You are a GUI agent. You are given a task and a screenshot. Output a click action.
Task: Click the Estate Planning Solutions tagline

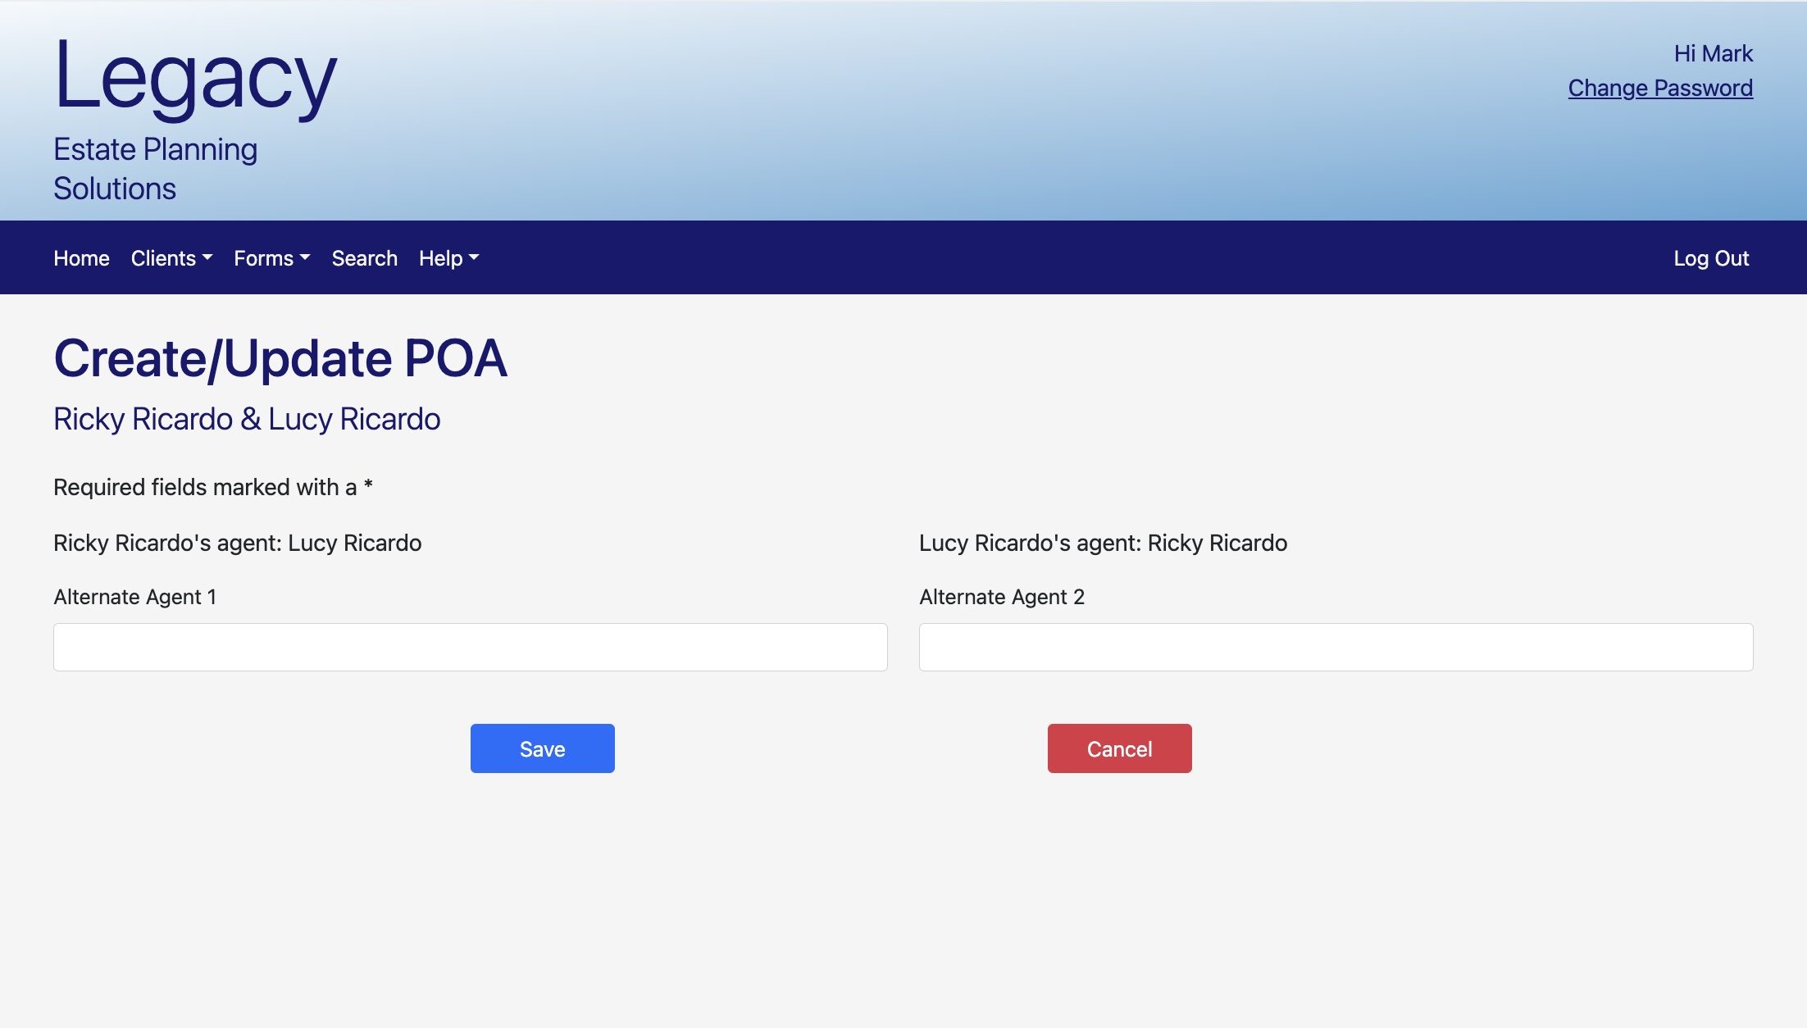click(x=155, y=169)
